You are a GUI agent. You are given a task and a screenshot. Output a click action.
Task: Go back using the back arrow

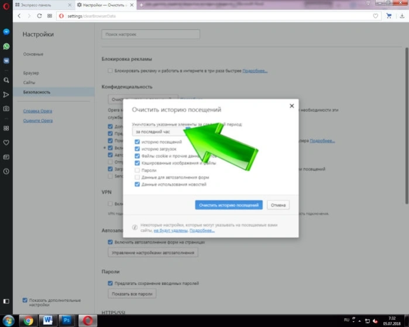pos(19,16)
